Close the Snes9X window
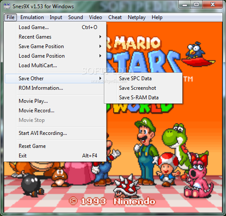This screenshot has width=226, height=216. [213, 5]
